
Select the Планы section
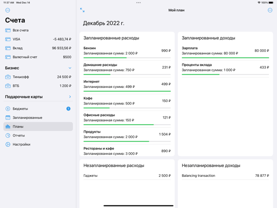(x=38, y=127)
